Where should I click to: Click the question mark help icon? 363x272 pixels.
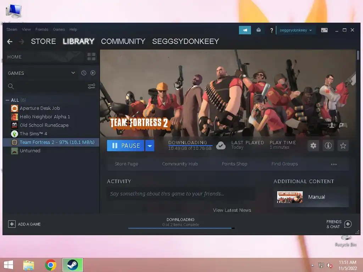(x=272, y=30)
